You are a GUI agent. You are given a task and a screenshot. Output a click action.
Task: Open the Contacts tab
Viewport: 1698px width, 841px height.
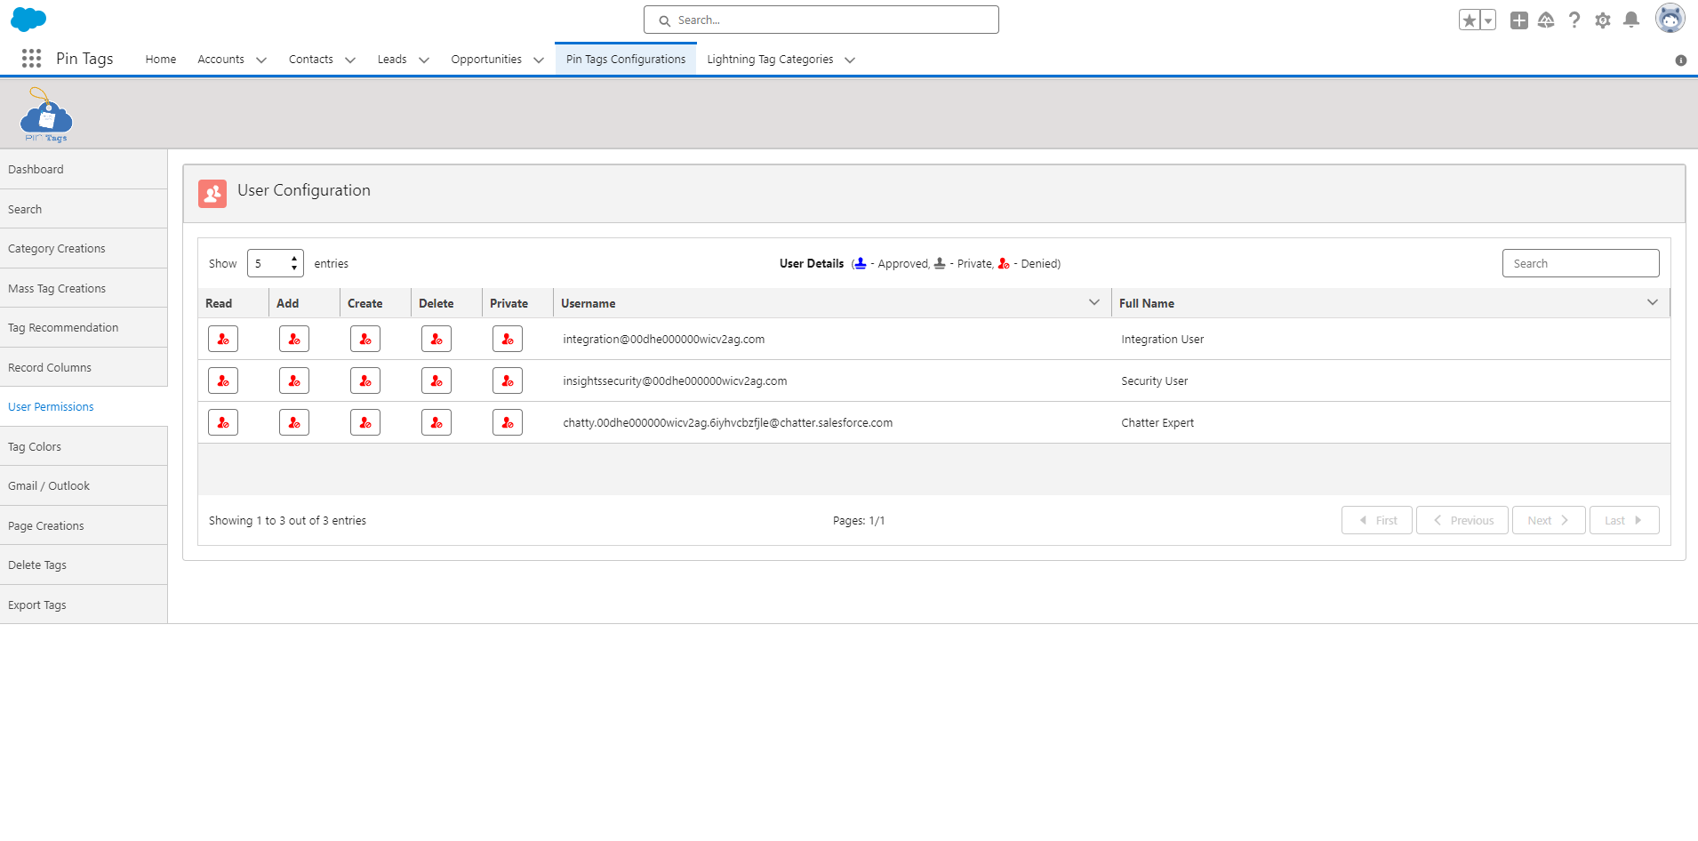[311, 60]
